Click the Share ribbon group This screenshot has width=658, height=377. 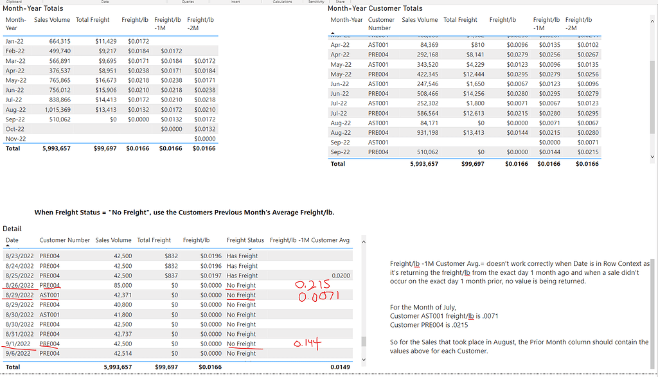tap(340, 2)
